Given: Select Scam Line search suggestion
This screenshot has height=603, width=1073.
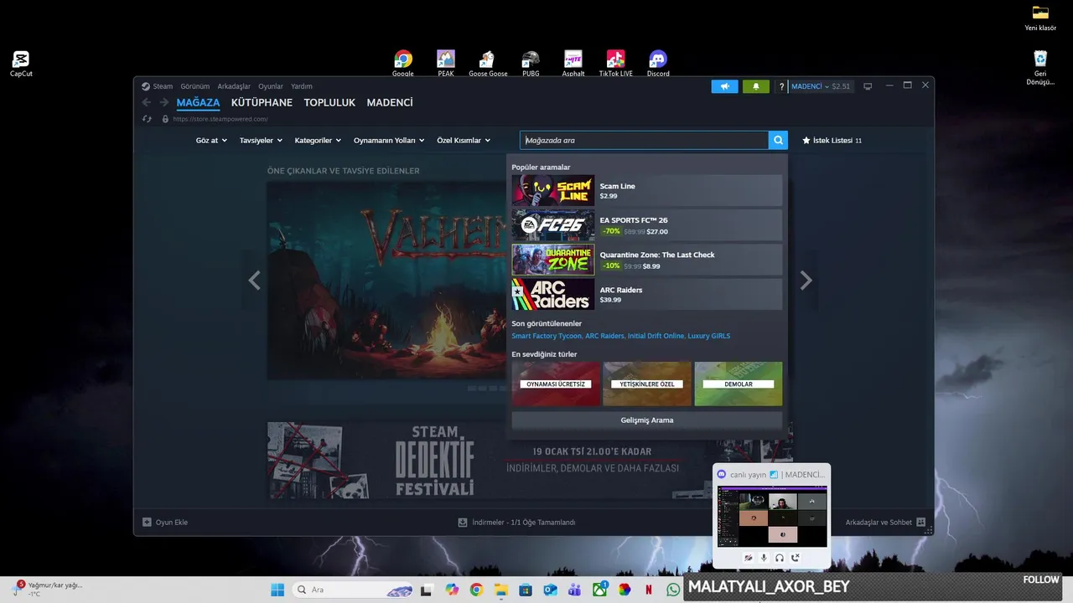Looking at the screenshot, I should click(x=647, y=190).
